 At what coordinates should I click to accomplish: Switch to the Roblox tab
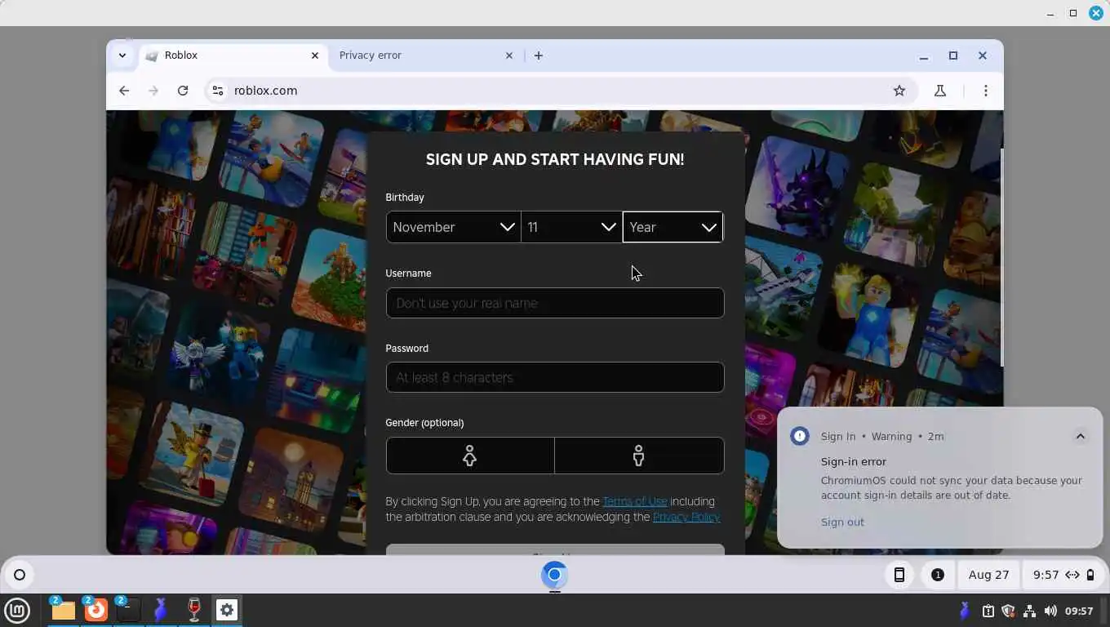(x=234, y=56)
